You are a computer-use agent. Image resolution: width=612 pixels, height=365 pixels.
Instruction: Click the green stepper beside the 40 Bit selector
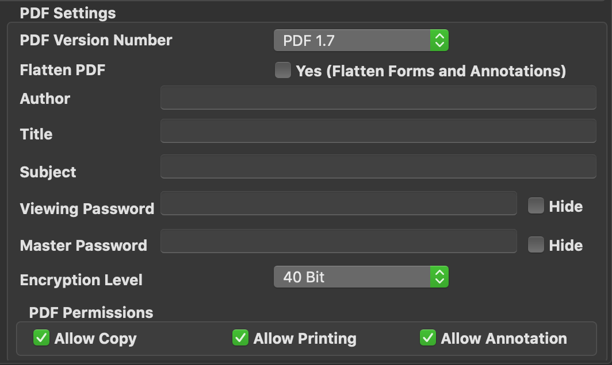[x=440, y=277]
